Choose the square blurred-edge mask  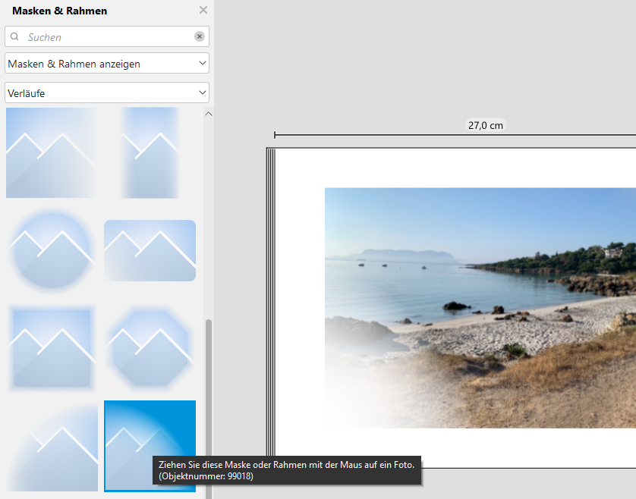tap(51, 348)
